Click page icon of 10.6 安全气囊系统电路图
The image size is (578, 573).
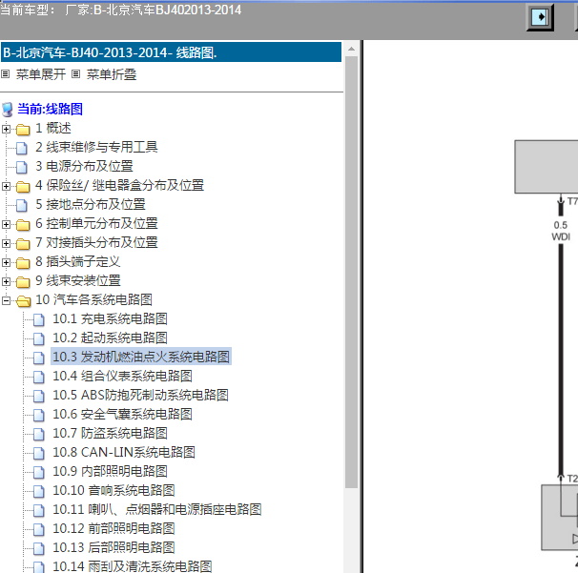[x=39, y=416]
